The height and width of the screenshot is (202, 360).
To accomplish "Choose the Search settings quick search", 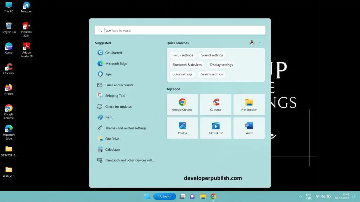I will click(x=212, y=74).
